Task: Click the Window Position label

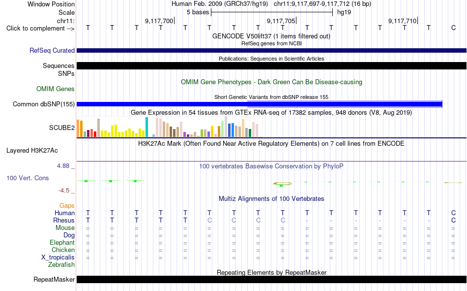Action: pyautogui.click(x=51, y=4)
